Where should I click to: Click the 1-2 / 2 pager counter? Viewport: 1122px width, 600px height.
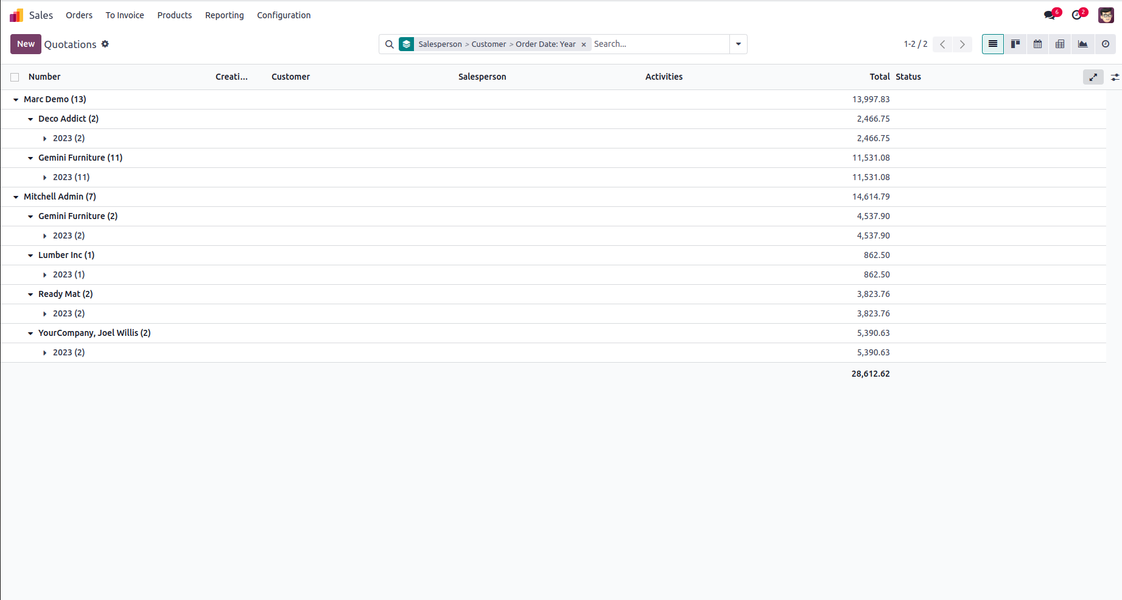point(916,44)
